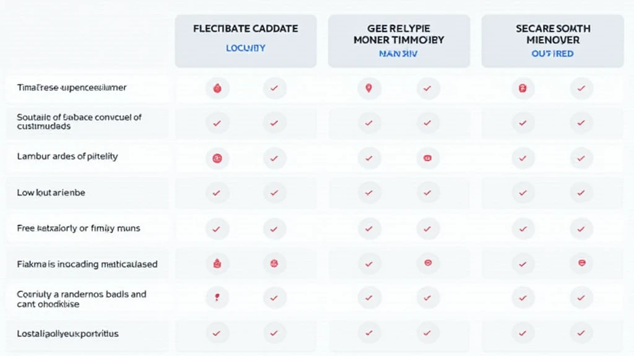
Task: Select the Gee Relypie Moner Timmoiby header
Action: pyautogui.click(x=398, y=34)
